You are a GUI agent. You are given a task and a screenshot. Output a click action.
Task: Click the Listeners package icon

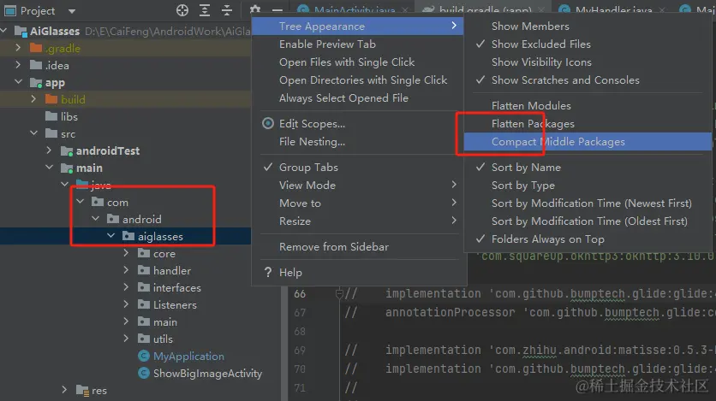[144, 305]
